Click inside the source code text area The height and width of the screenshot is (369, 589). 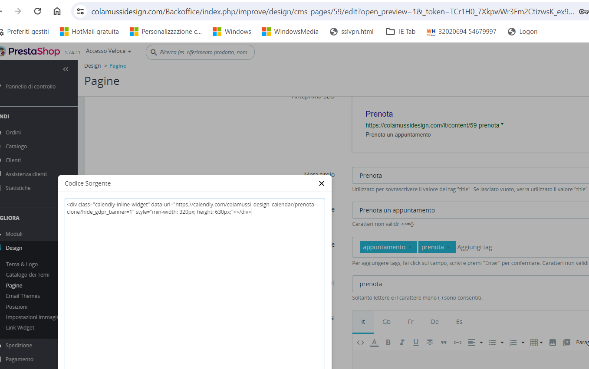[x=195, y=284]
